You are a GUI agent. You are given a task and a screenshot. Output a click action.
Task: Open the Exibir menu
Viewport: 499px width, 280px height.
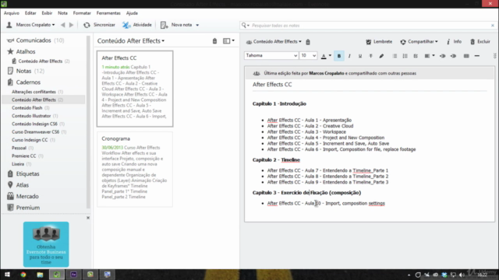[x=47, y=13]
